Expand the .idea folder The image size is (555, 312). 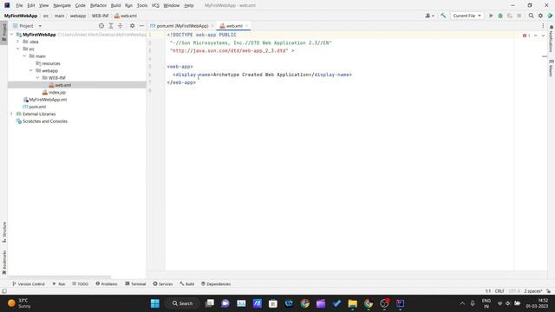click(18, 42)
